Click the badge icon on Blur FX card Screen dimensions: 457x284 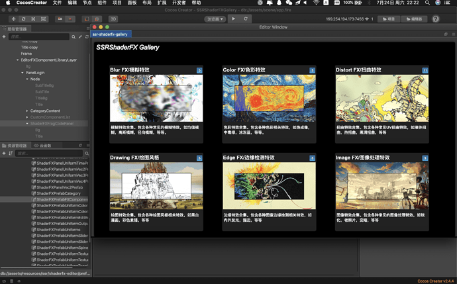pyautogui.click(x=200, y=70)
